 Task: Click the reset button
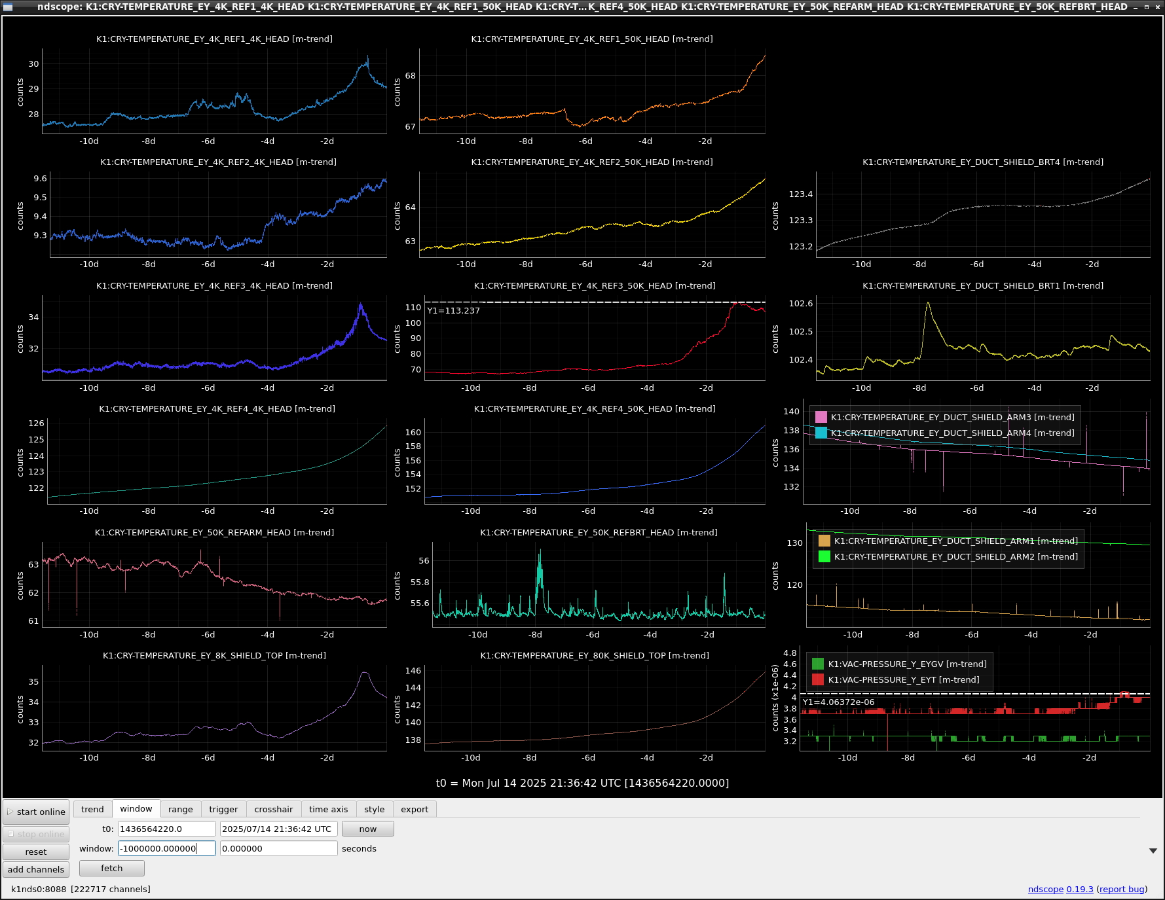coord(36,852)
